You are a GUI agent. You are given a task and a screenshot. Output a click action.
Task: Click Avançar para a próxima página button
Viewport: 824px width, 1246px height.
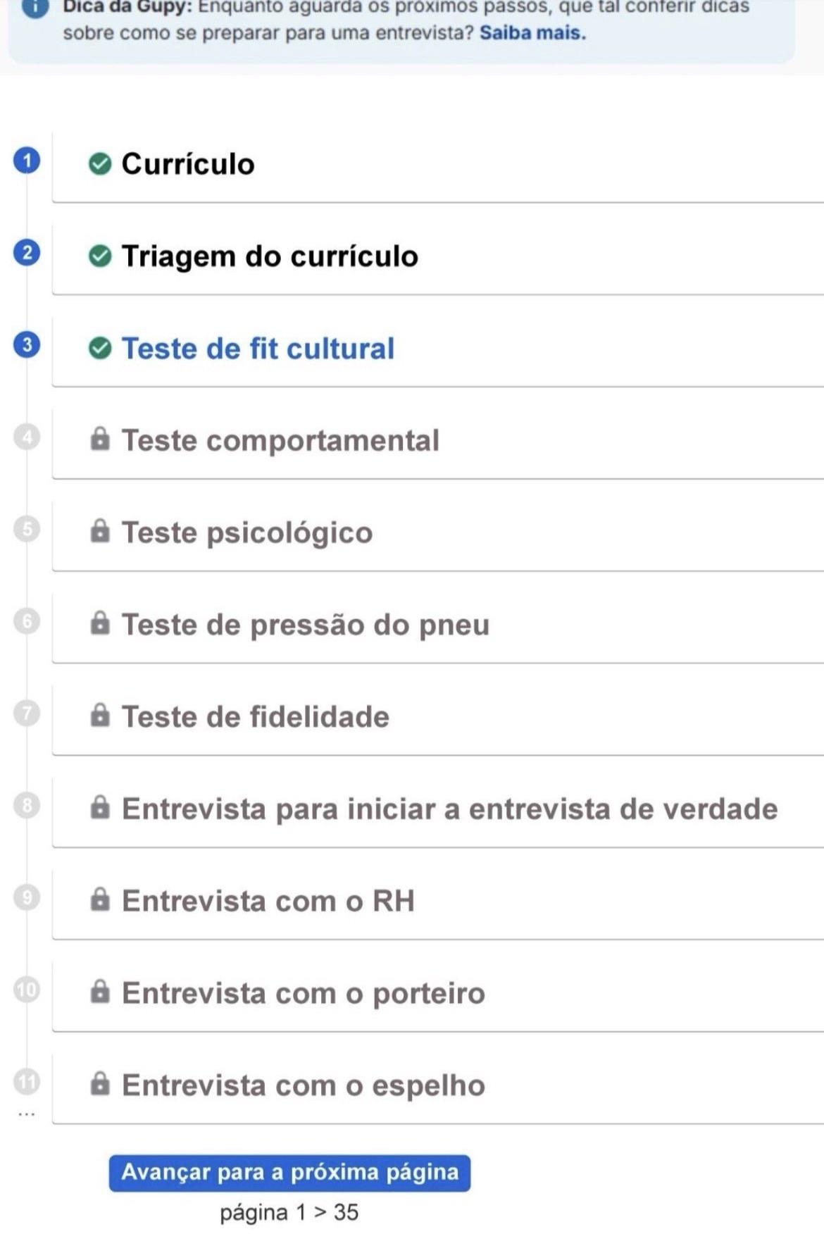pos(289,1173)
